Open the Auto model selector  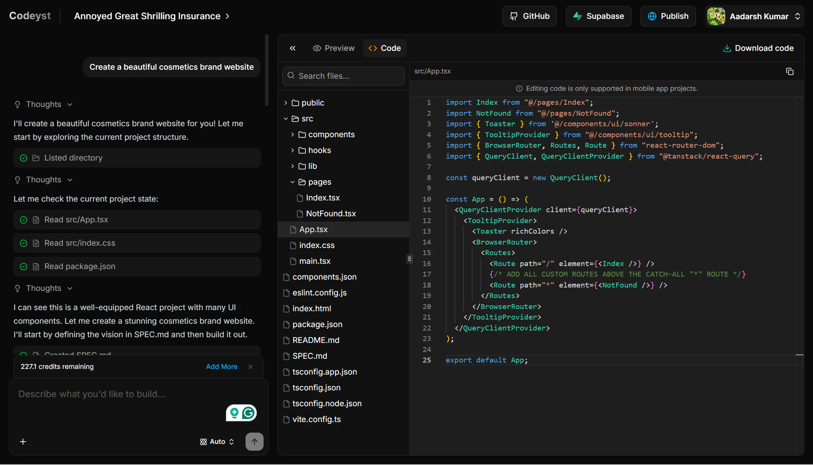(x=217, y=441)
